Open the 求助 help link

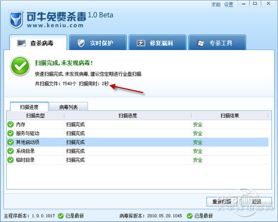coord(216,4)
